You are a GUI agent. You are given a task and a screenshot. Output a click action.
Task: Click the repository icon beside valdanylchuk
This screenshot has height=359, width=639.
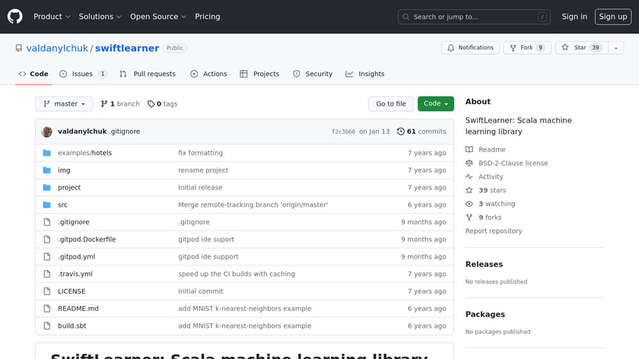point(19,48)
